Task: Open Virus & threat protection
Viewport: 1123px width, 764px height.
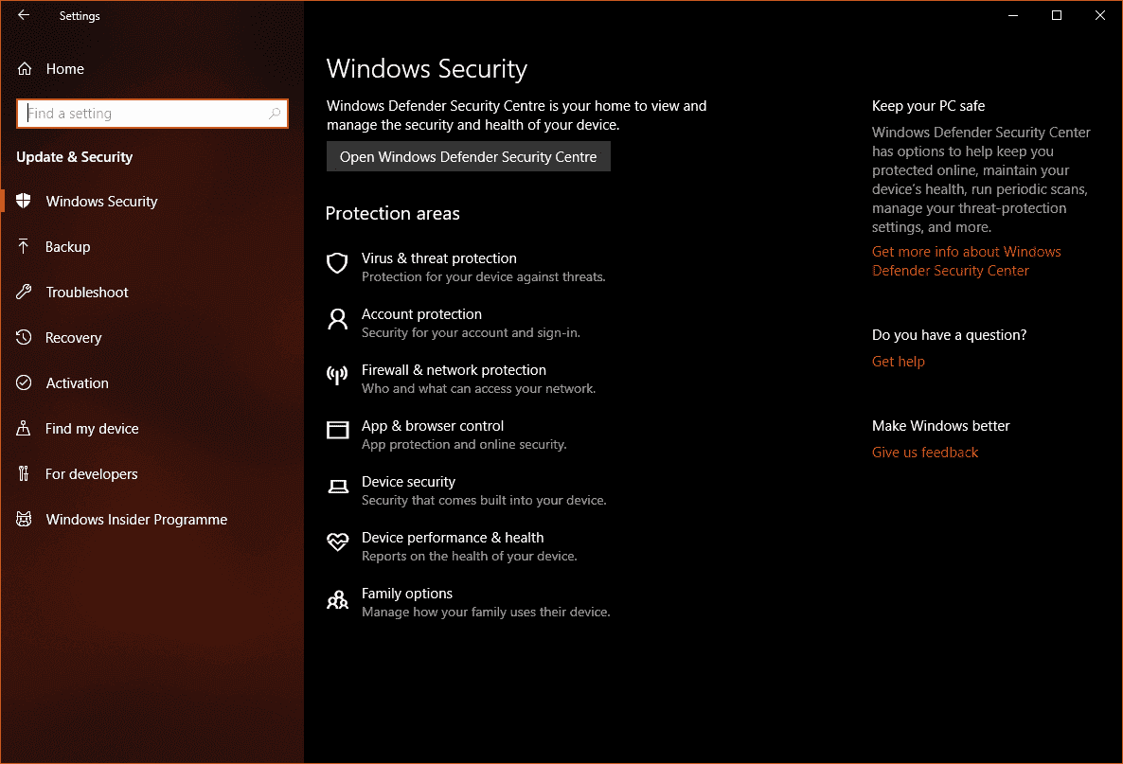Action: point(466,267)
